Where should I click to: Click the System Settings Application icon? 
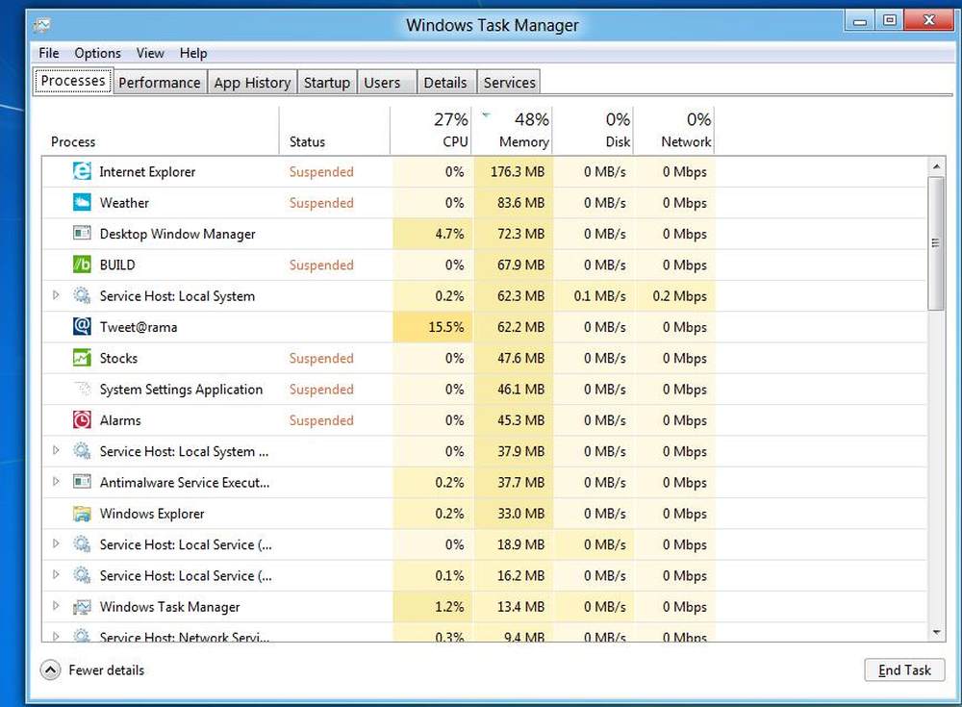pyautogui.click(x=82, y=390)
